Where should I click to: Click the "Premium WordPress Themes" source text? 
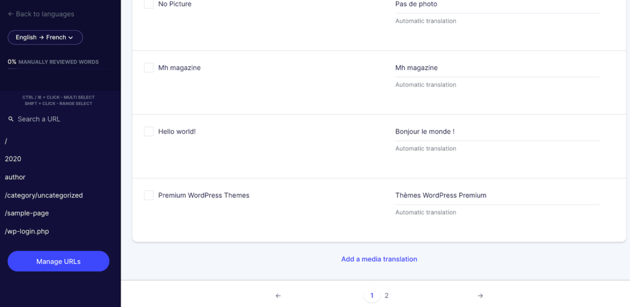[204, 195]
